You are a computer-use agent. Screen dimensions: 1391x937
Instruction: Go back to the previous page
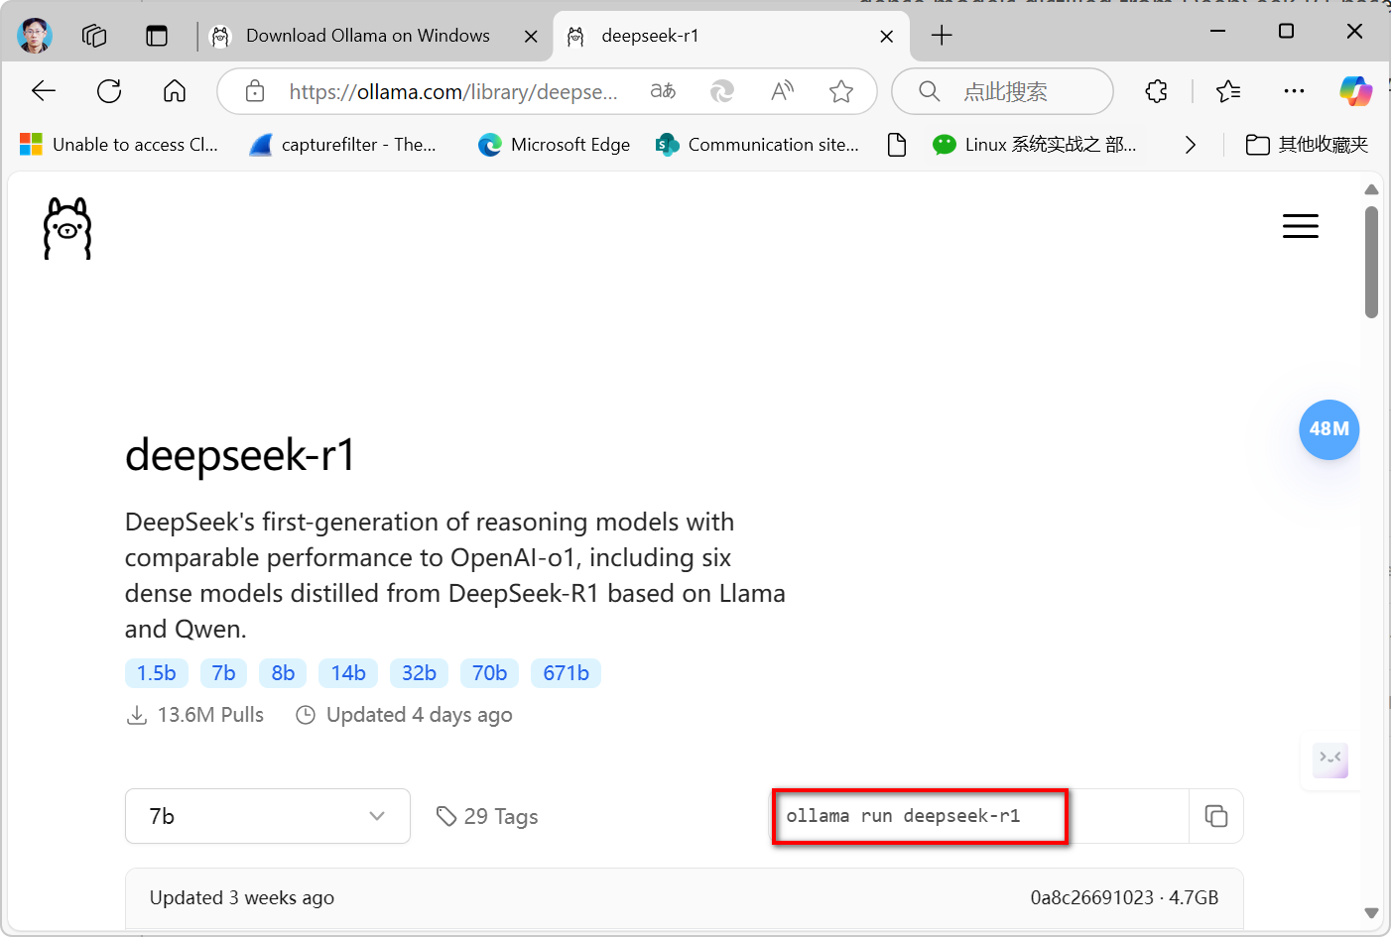[44, 91]
